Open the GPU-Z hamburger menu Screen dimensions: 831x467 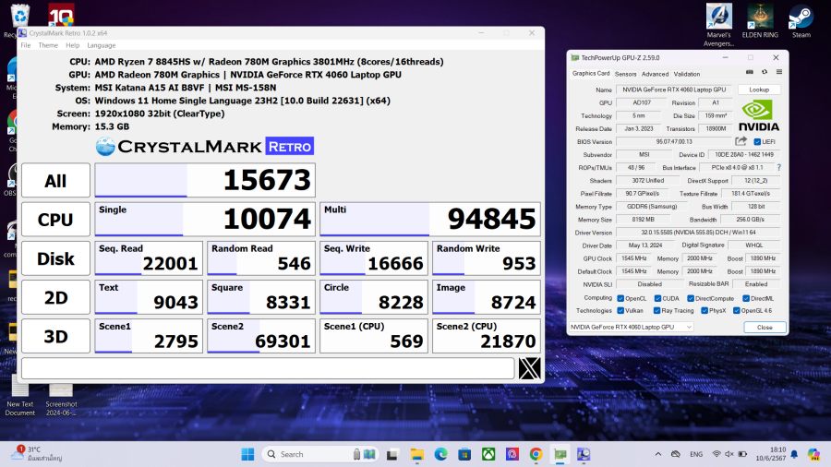click(777, 74)
